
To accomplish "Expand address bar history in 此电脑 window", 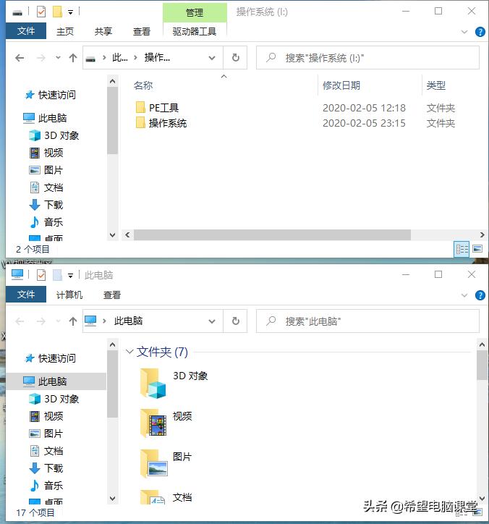I will (x=212, y=321).
